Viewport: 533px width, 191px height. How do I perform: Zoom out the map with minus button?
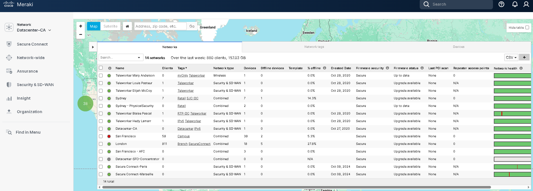coord(81,34)
